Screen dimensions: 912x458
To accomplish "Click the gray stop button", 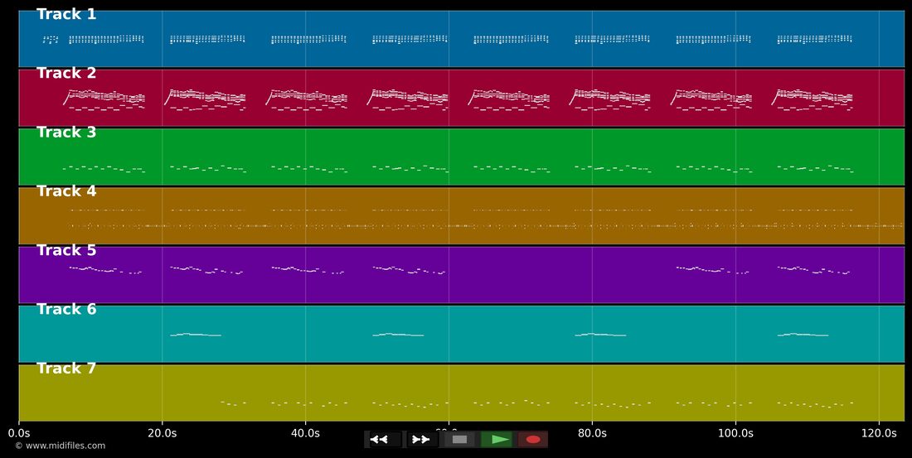I will pos(459,440).
